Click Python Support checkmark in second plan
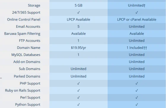This screenshot has width=166, height=108. (x=137, y=104)
